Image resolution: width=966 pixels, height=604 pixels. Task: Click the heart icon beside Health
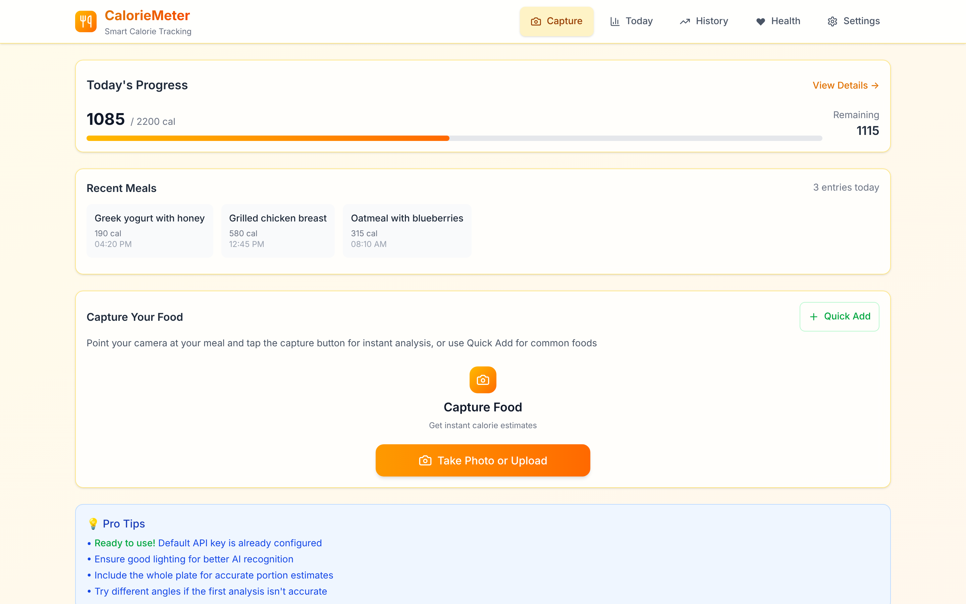click(760, 21)
